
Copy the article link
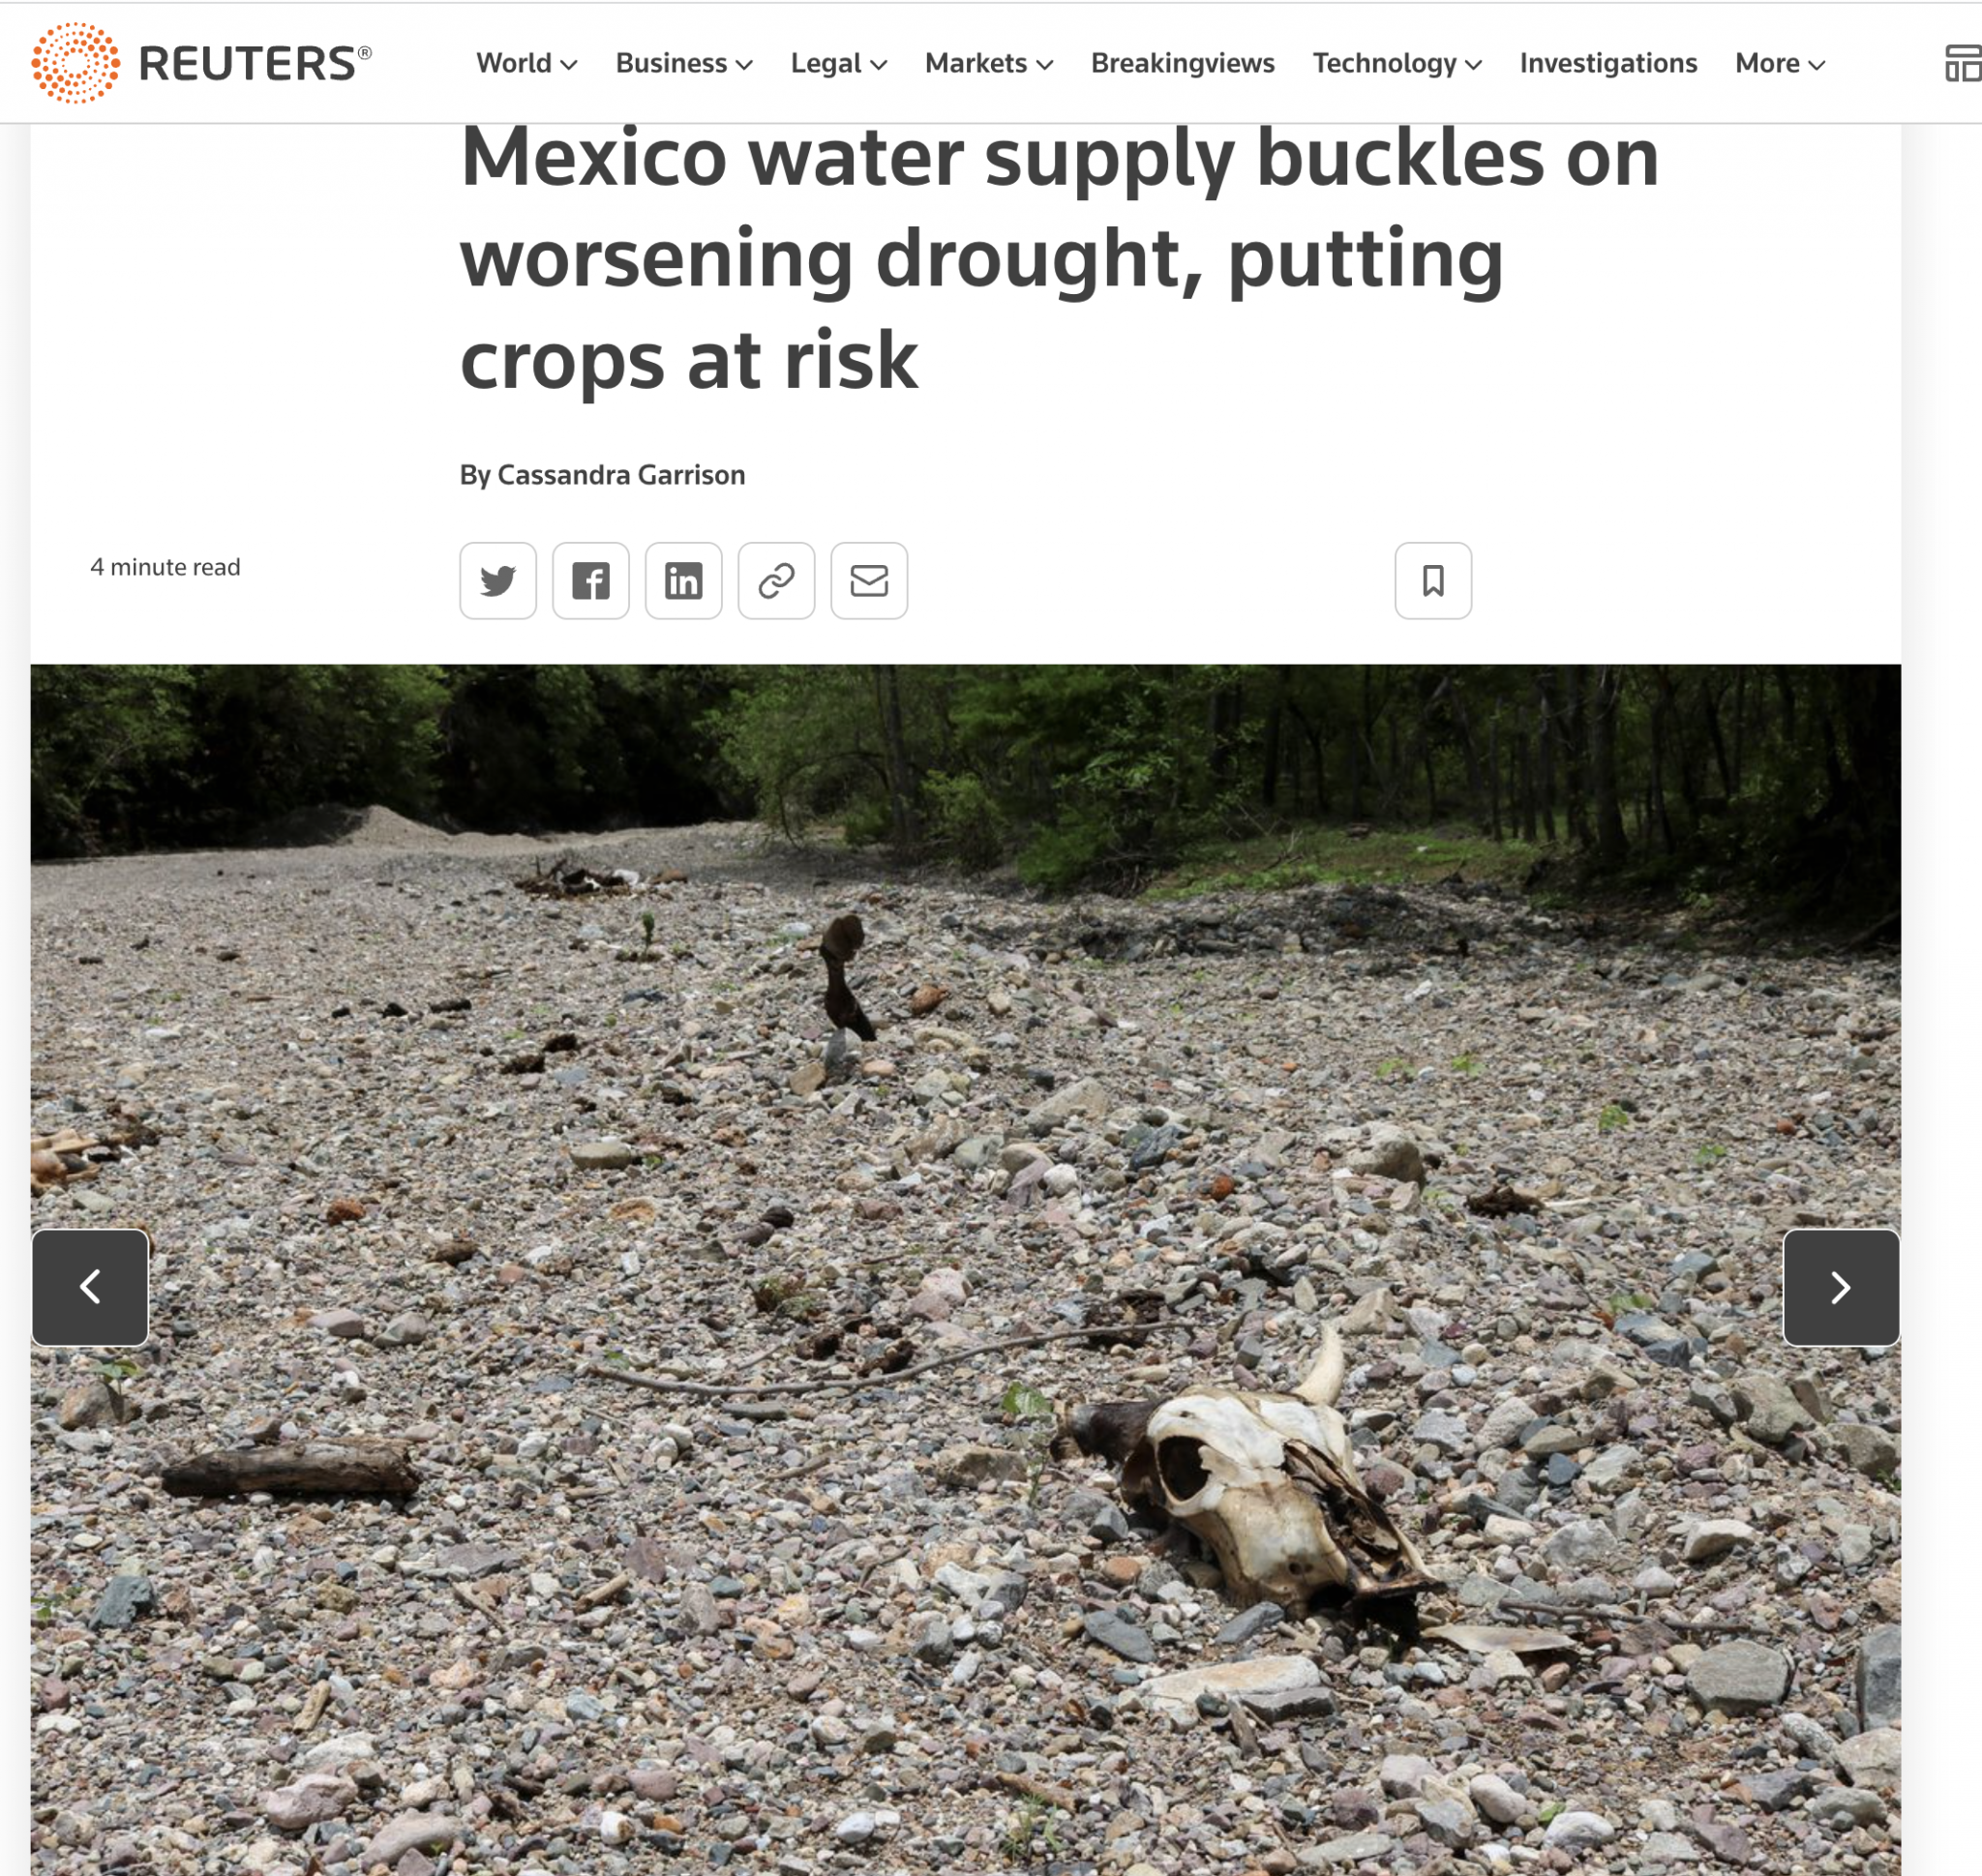776,581
